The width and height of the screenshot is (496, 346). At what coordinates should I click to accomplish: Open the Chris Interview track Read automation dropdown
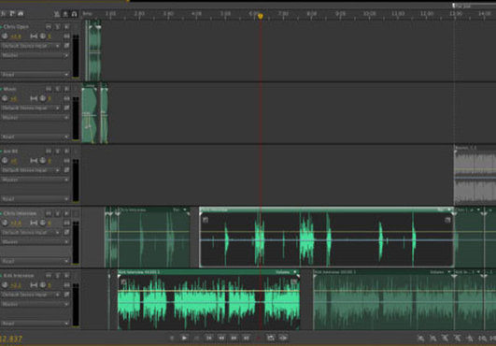pos(35,261)
